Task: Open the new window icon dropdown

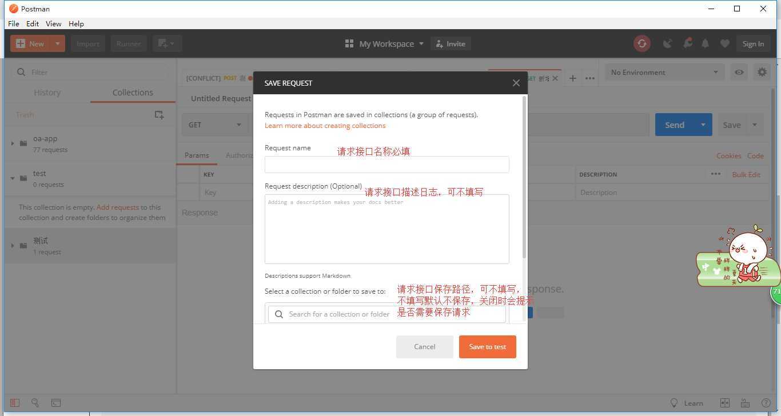Action: (x=167, y=43)
